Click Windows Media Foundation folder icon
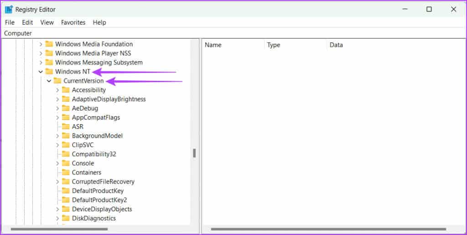Screen dimensions: 467x235 coord(49,44)
